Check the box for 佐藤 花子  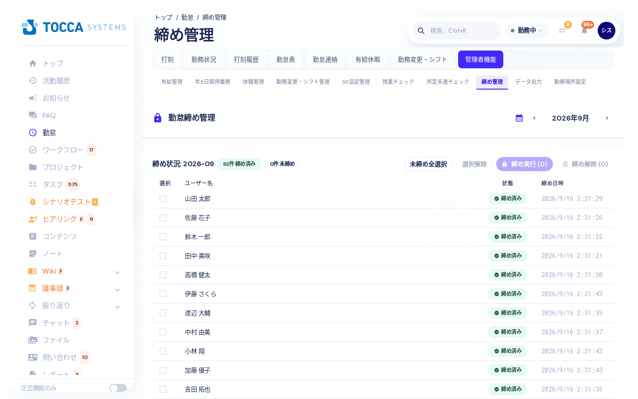pos(163,218)
